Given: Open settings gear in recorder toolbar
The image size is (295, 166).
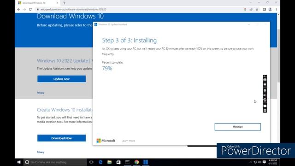Looking at the screenshot, I should [265, 111].
